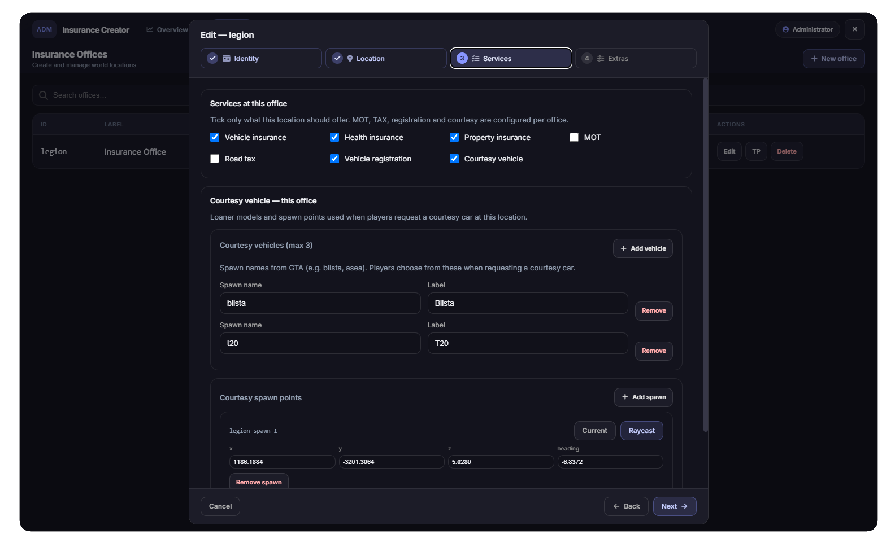Uncheck the Health insurance checkbox
Viewport: 895px width, 547px height.
pos(334,137)
